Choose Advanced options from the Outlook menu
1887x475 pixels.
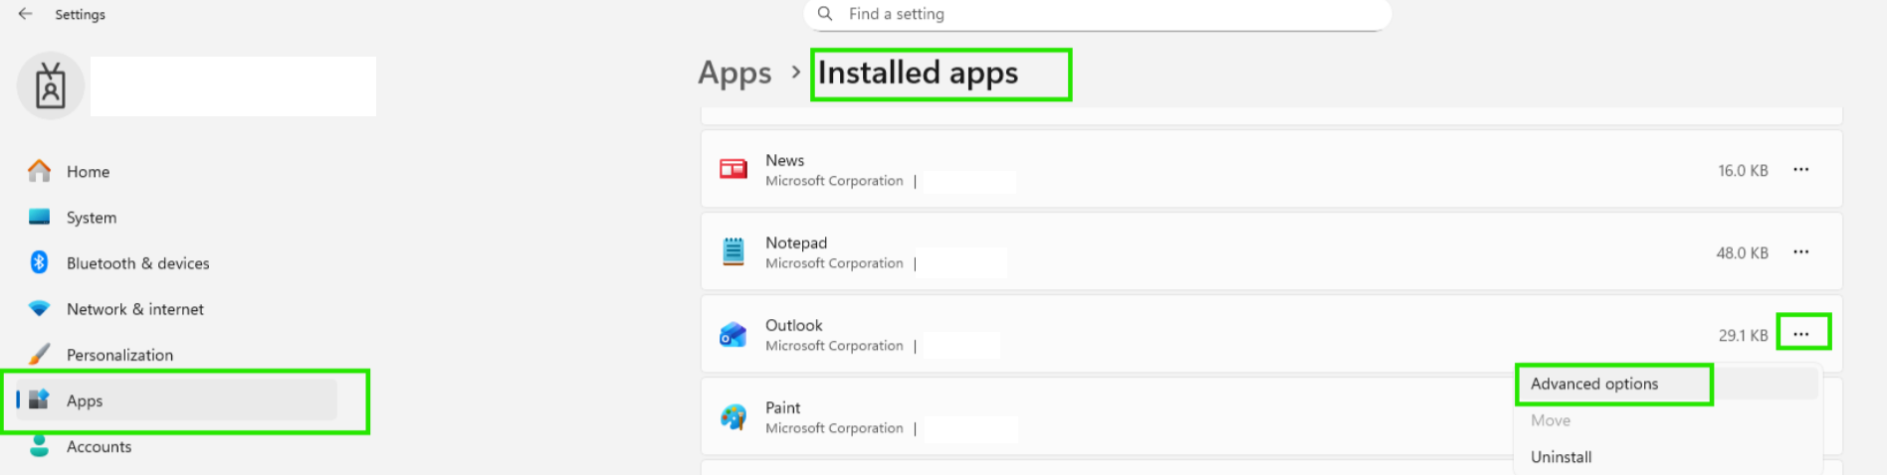coord(1594,384)
